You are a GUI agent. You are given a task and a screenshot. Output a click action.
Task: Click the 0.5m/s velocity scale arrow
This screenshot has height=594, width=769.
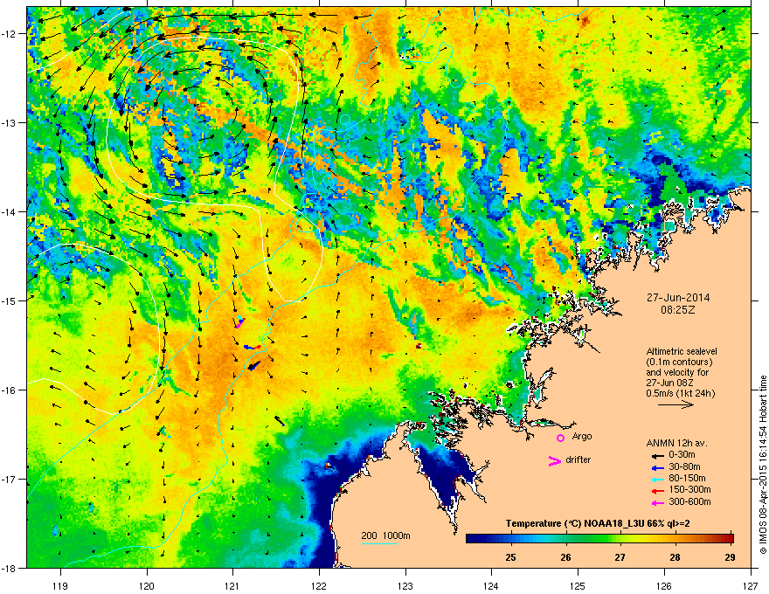click(x=675, y=404)
